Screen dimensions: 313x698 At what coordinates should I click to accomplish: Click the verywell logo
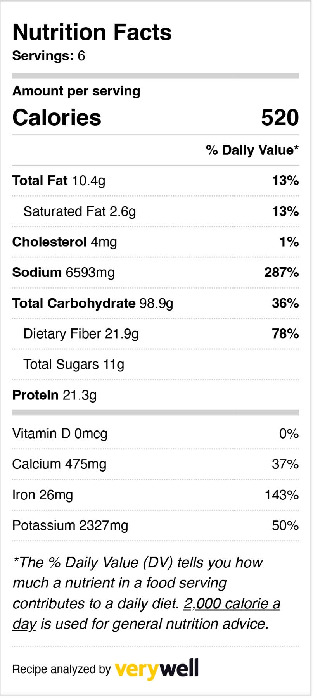(156, 669)
